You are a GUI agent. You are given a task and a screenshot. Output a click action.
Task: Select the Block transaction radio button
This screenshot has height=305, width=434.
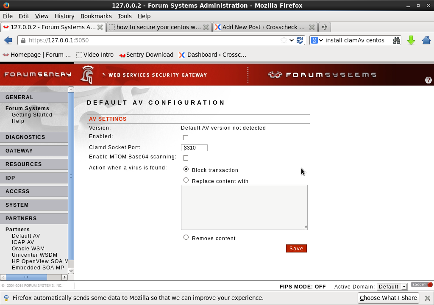point(186,169)
